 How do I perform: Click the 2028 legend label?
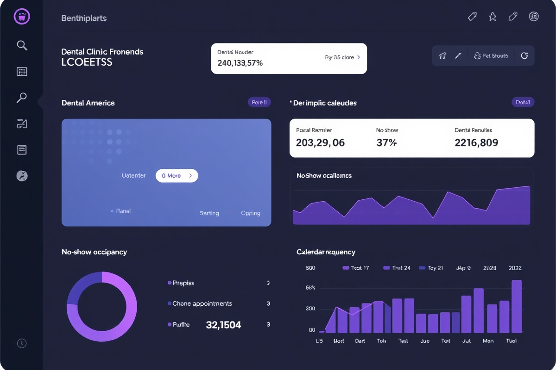point(490,268)
